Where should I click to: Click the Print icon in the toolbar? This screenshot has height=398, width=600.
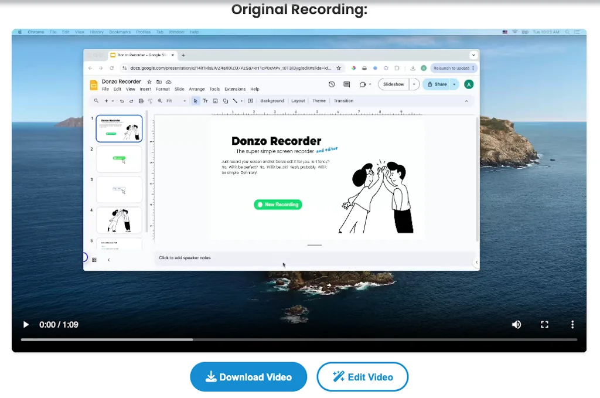click(141, 101)
